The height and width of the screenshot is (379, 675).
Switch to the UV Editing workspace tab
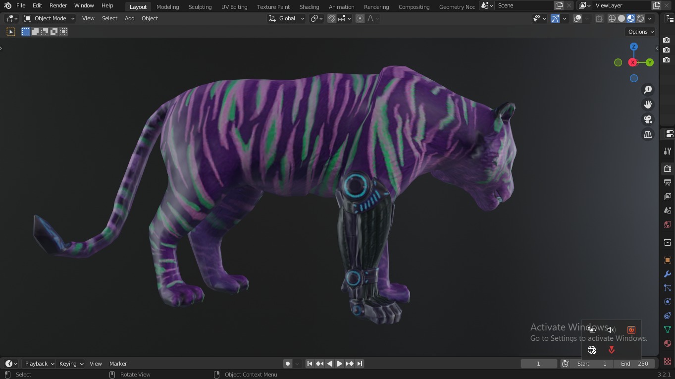pos(234,7)
